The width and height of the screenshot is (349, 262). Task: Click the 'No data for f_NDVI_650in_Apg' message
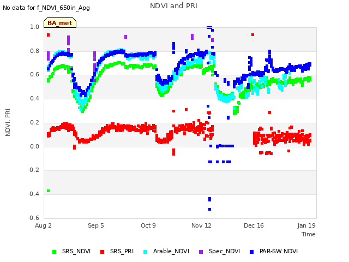46,8
